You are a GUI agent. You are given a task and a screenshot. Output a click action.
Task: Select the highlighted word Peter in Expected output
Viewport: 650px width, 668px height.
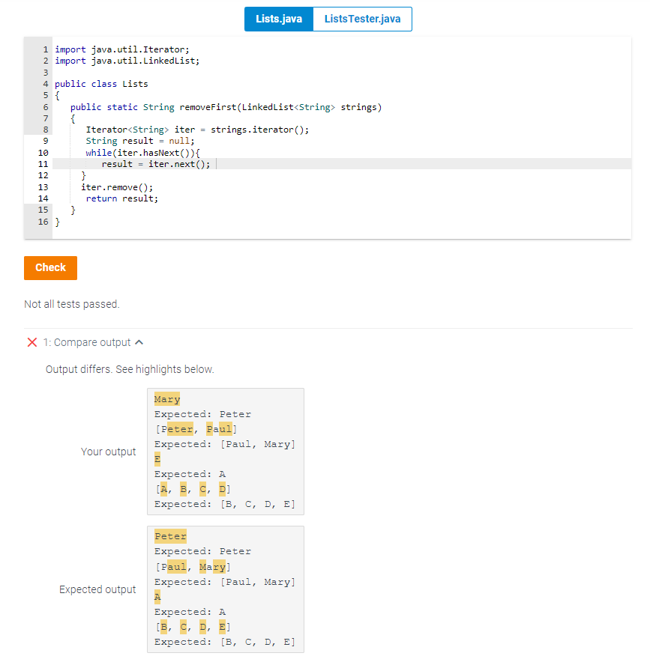click(x=170, y=535)
